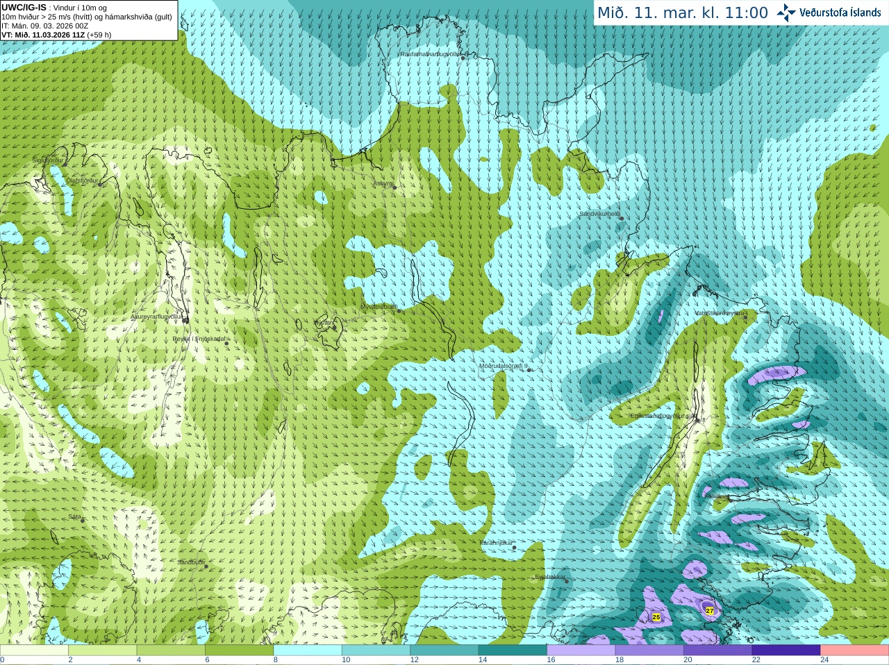Click the Egilsstaðaflugvöllur station marker

pos(697,420)
